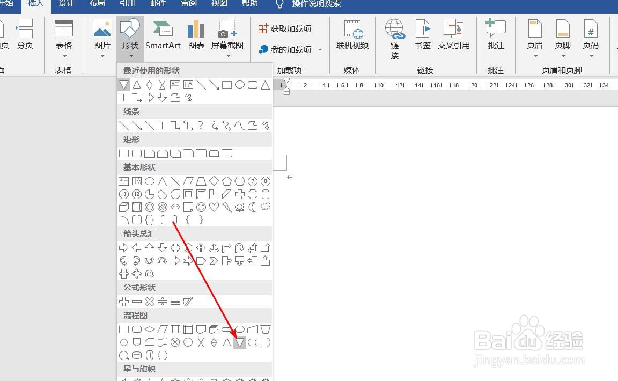This screenshot has width=618, height=381.
Task: Select Octagon shape in Basic Shapes
Action: point(266,181)
